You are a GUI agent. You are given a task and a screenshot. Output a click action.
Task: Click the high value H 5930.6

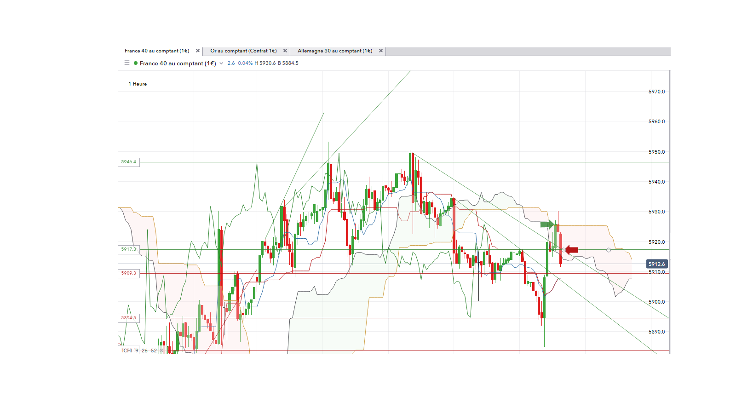265,63
